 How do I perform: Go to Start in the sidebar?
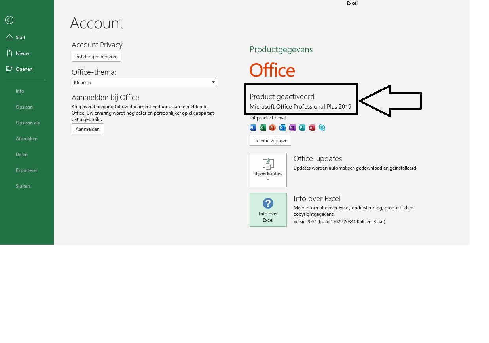[x=21, y=38]
